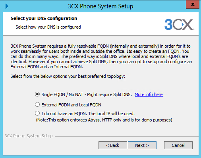
Task: Select the radio button for no FQDN, local IP
Action: click(37, 113)
